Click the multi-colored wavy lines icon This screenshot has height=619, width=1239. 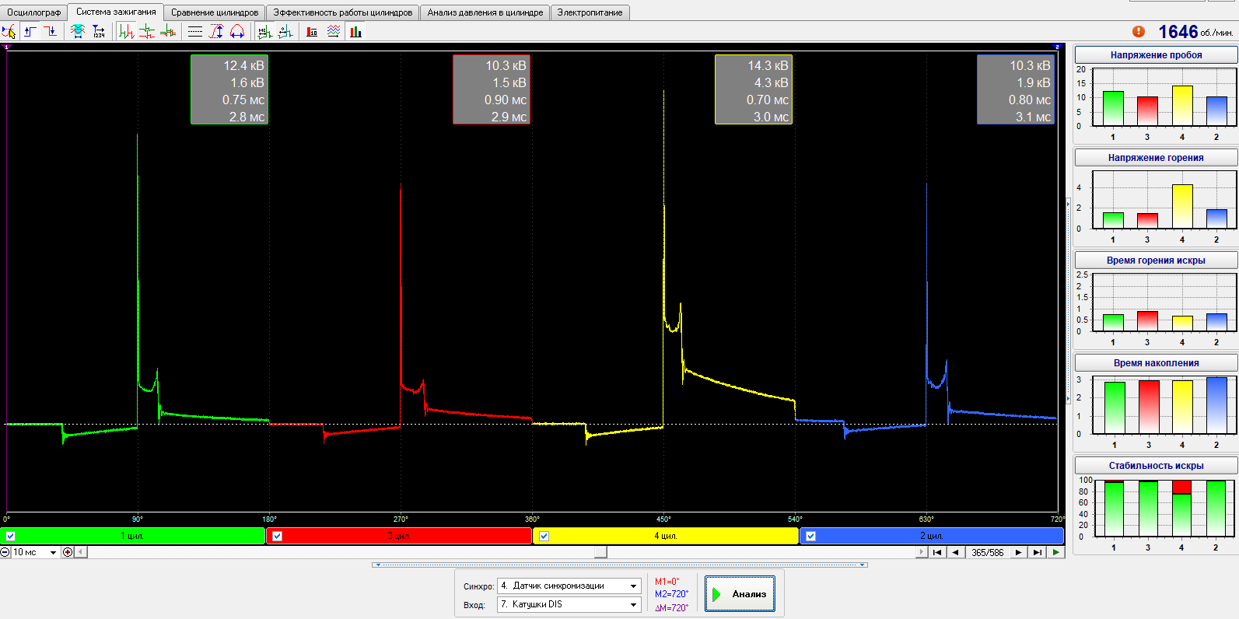point(334,31)
